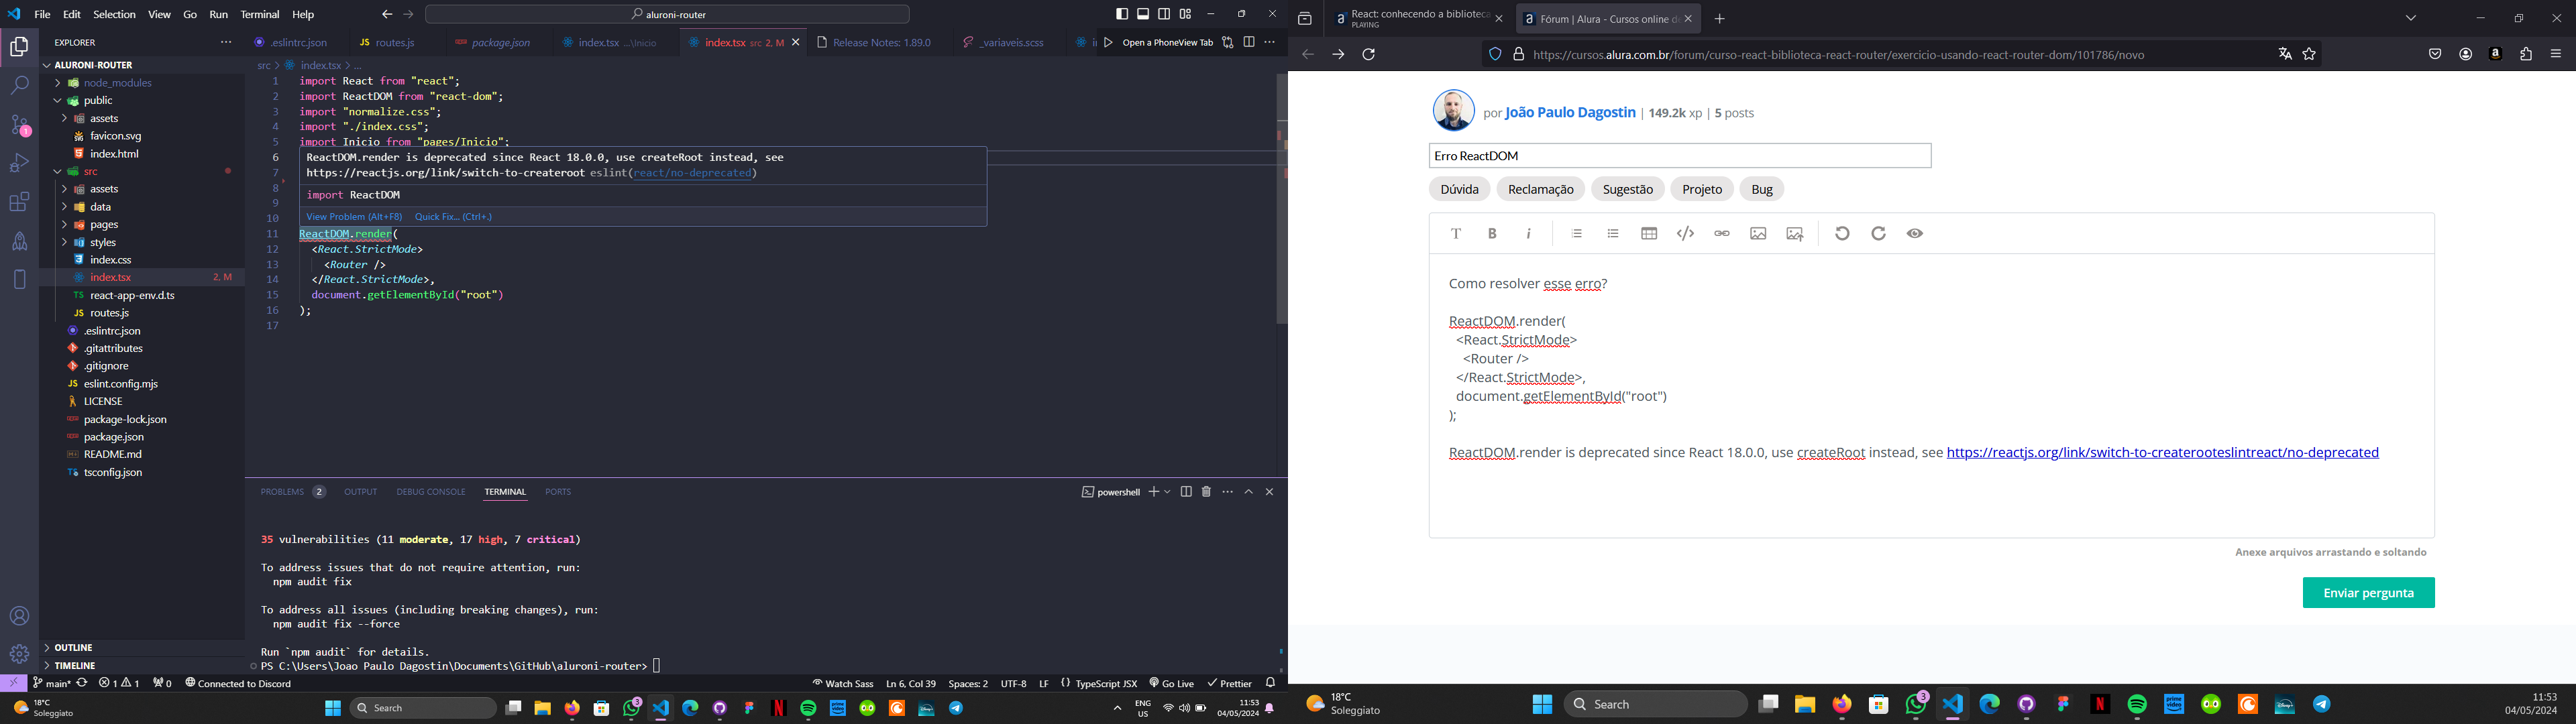Click Watch Sass in the status bar
The width and height of the screenshot is (2576, 724).
pos(842,684)
